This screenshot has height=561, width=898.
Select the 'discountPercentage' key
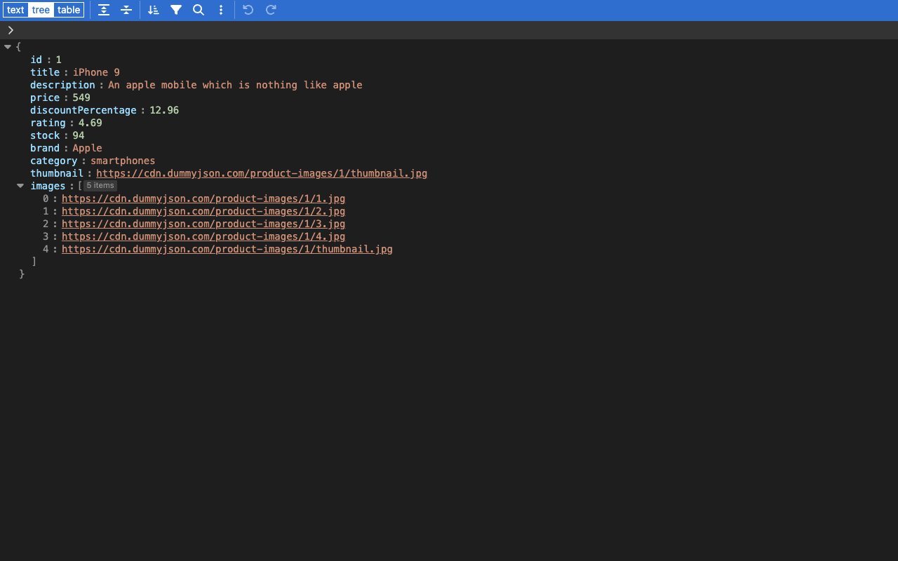coord(83,110)
